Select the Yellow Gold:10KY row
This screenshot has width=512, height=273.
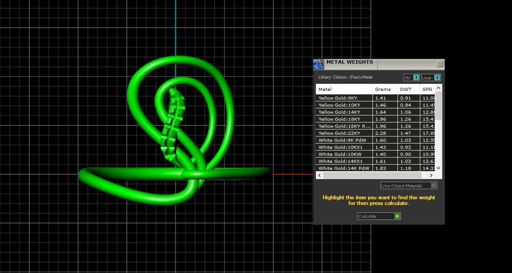click(376, 105)
